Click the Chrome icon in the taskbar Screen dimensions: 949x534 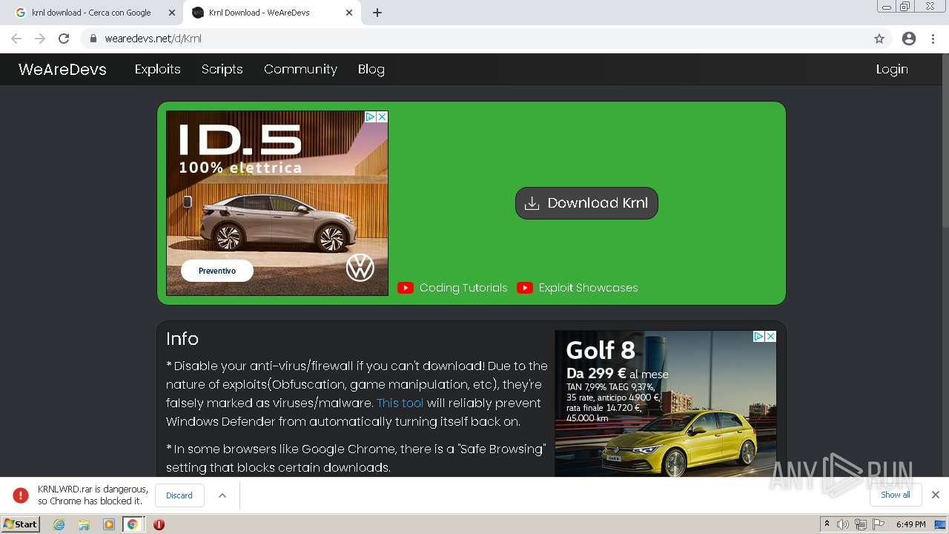(133, 524)
